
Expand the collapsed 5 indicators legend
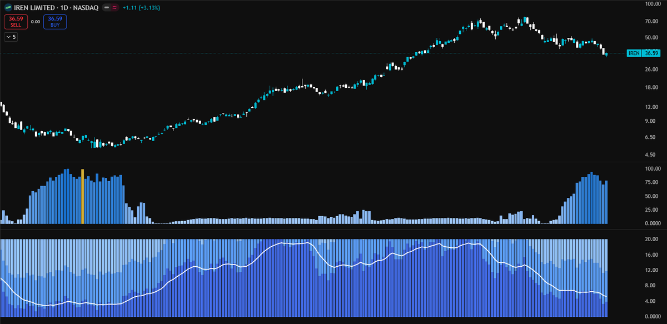11,37
